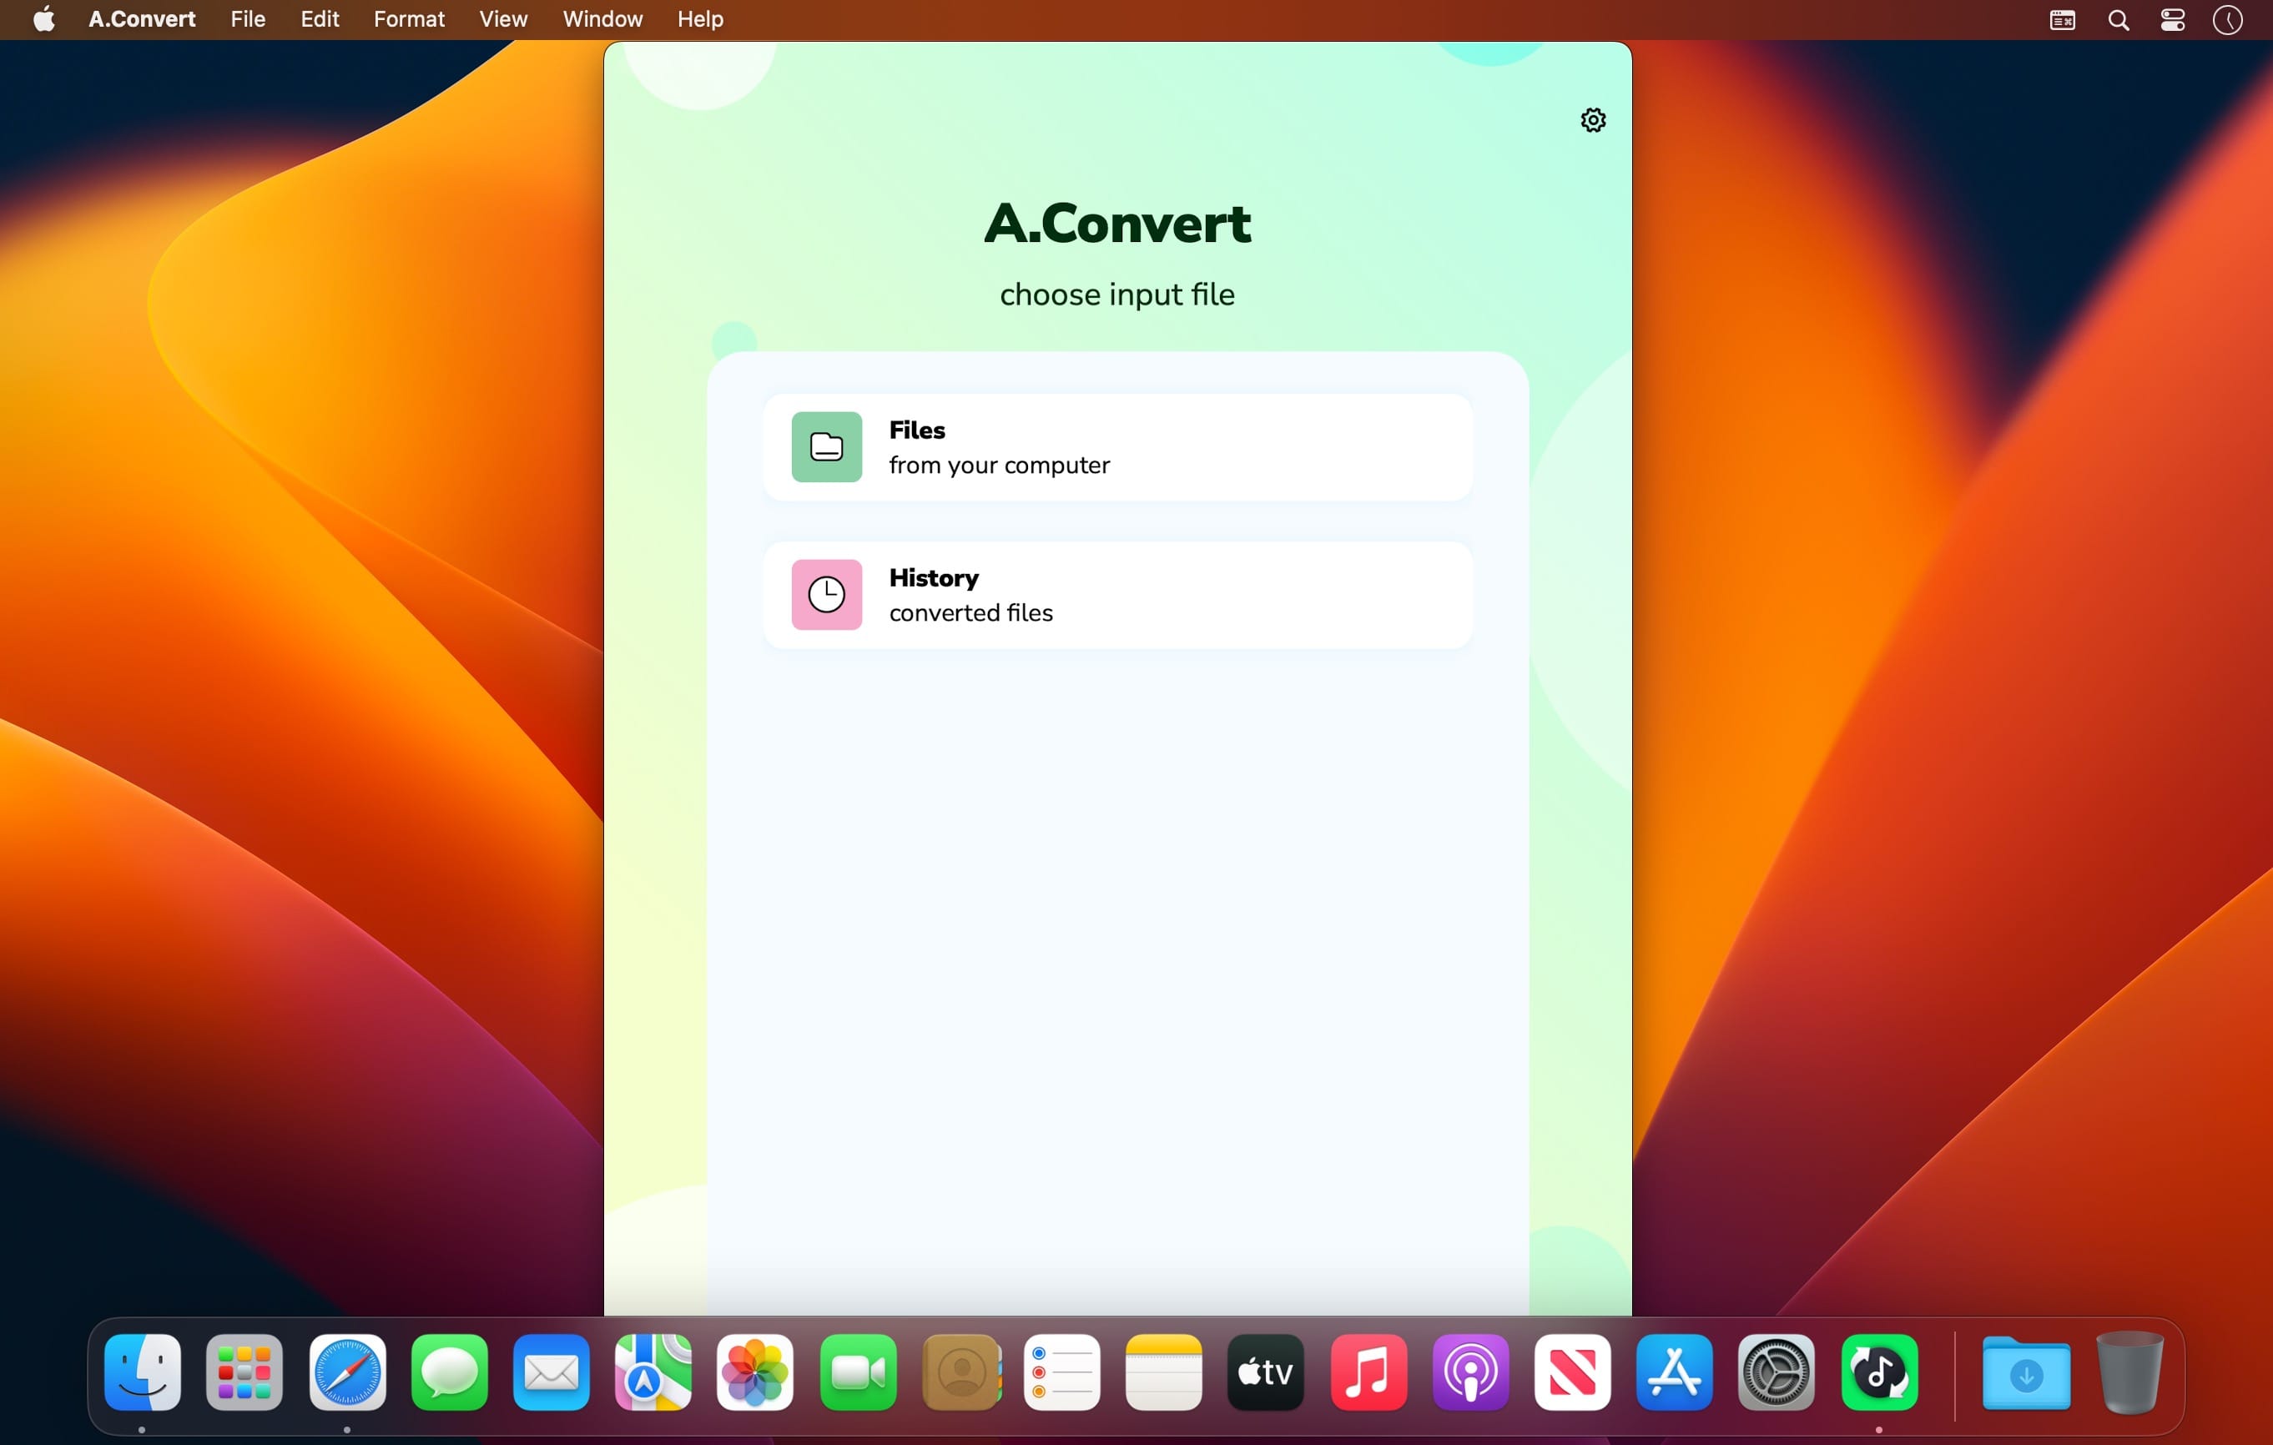Open the settings gear in A.Convert

click(1592, 120)
